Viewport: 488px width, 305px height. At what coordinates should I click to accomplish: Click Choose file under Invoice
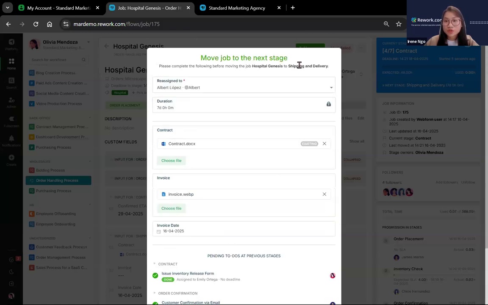(x=171, y=208)
